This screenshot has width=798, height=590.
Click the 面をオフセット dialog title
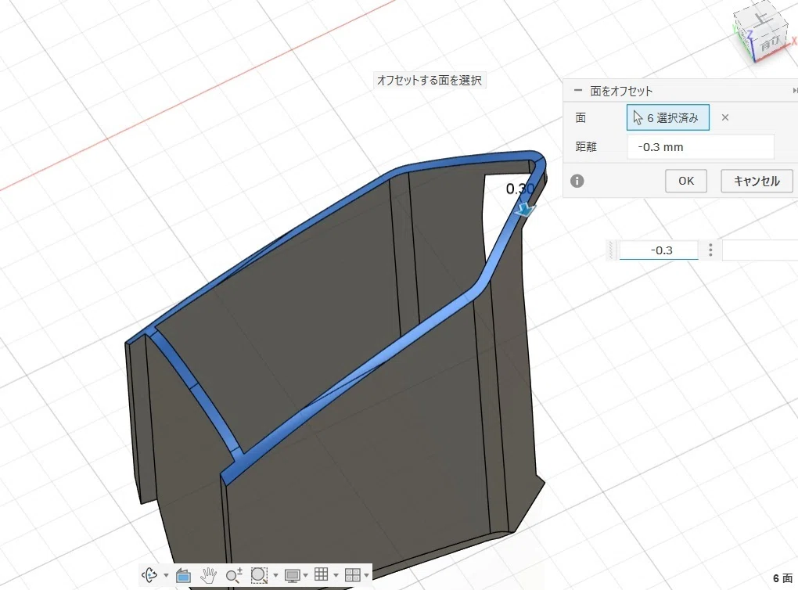click(621, 91)
